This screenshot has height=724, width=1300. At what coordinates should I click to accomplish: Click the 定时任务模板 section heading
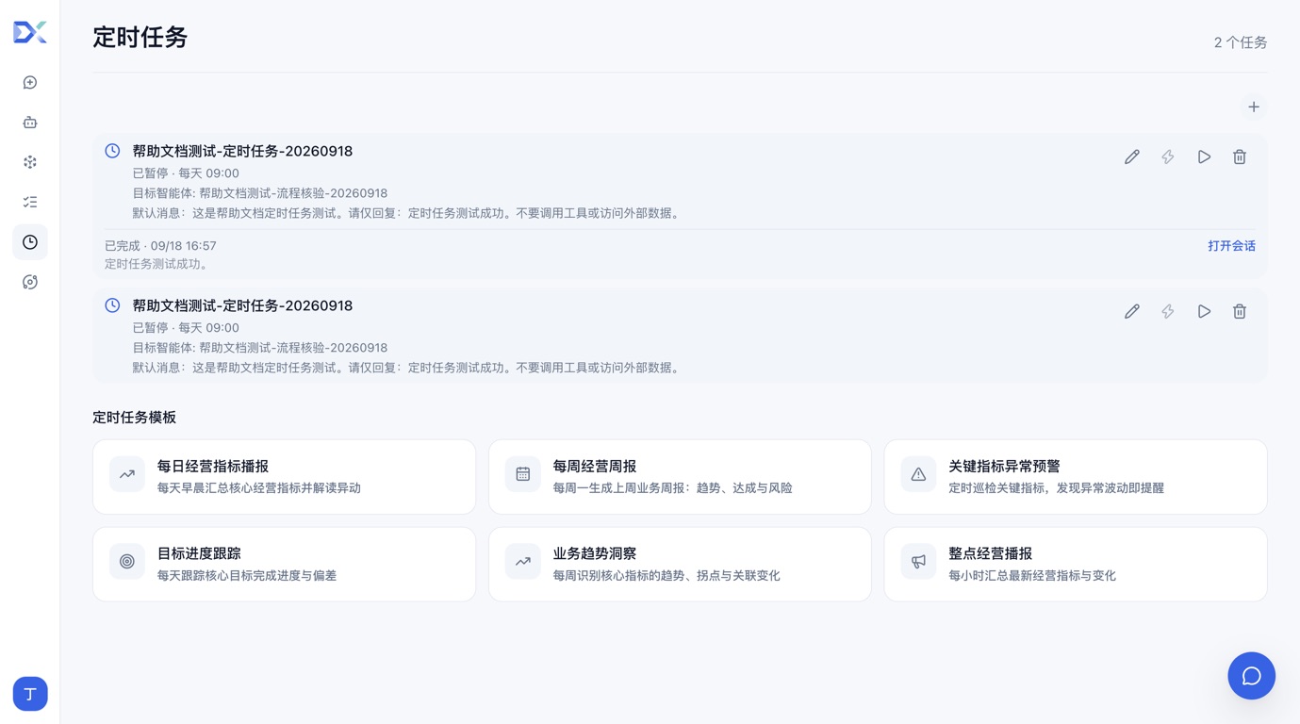coord(135,418)
